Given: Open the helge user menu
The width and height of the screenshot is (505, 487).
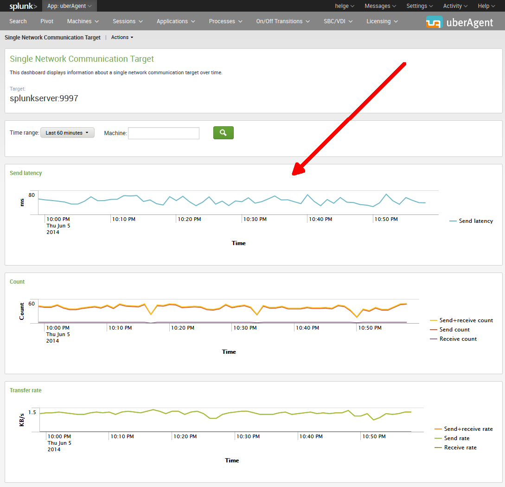Looking at the screenshot, I should coord(345,6).
